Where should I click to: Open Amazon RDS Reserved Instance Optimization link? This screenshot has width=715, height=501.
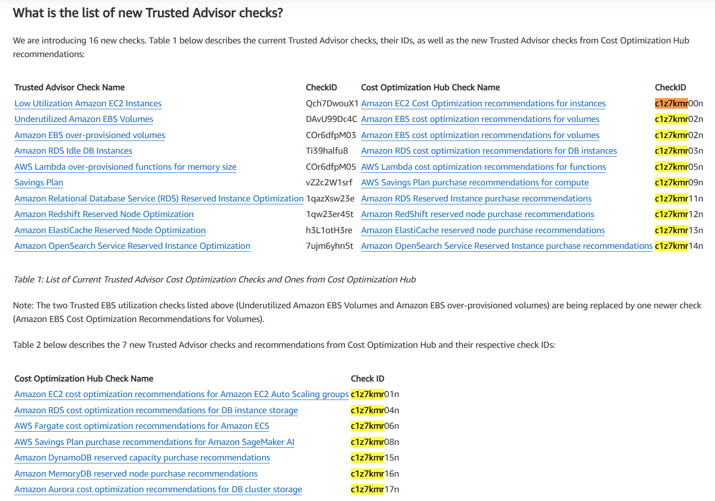click(x=159, y=199)
